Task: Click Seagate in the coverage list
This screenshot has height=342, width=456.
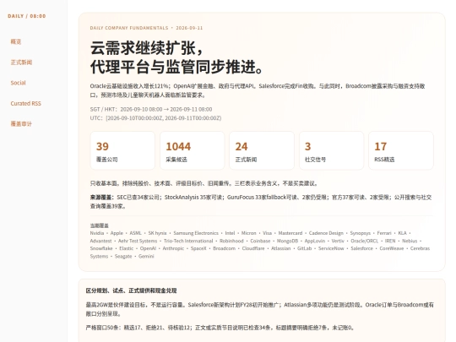Action: (x=123, y=257)
